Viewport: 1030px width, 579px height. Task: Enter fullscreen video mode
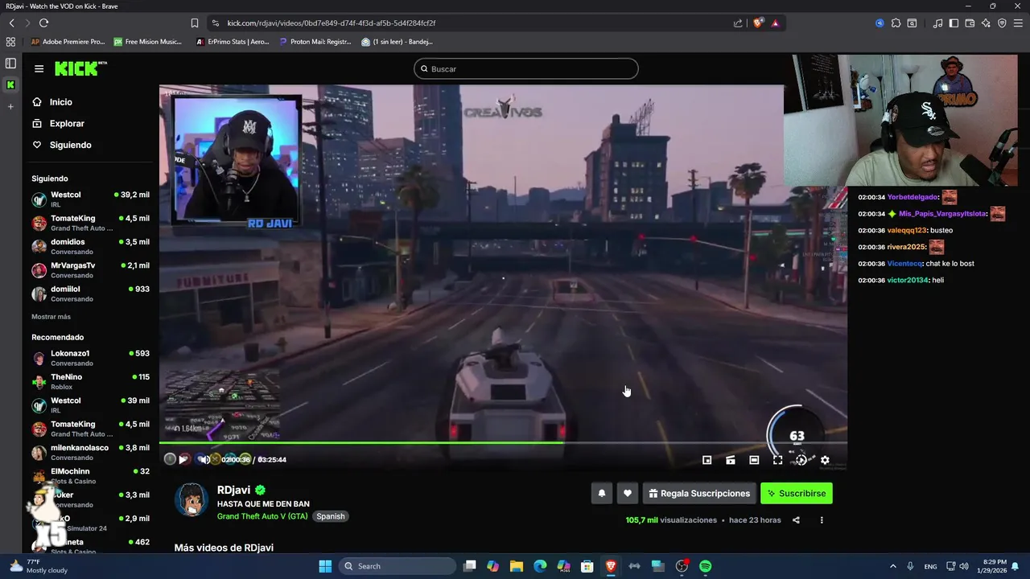(x=777, y=460)
